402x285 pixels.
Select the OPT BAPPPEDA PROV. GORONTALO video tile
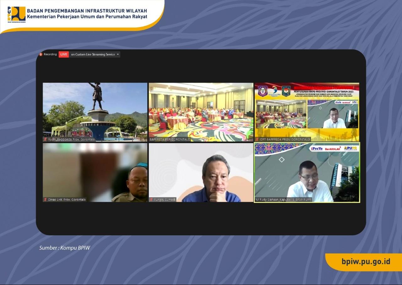(307, 112)
